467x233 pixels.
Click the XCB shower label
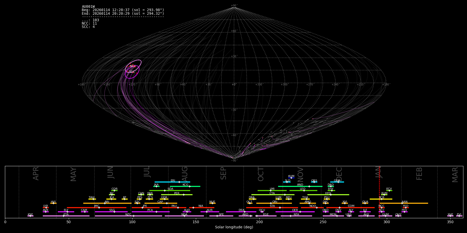[x=381, y=198]
